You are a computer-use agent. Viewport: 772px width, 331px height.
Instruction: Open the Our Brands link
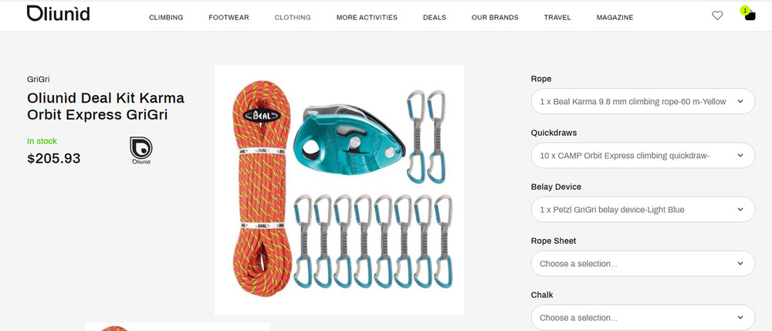(x=495, y=17)
